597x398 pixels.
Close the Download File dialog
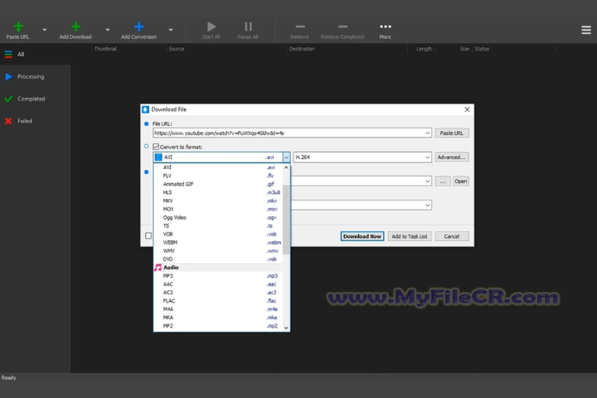click(467, 109)
